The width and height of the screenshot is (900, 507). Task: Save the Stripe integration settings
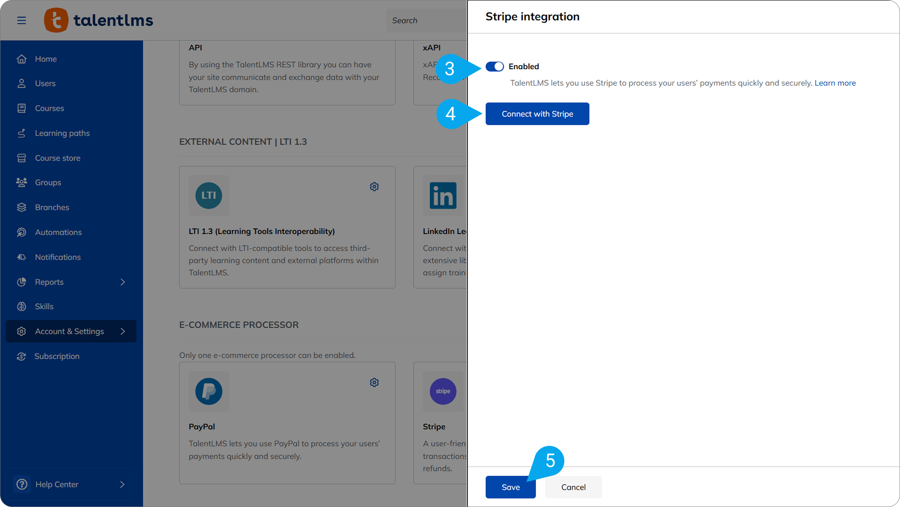coord(510,487)
